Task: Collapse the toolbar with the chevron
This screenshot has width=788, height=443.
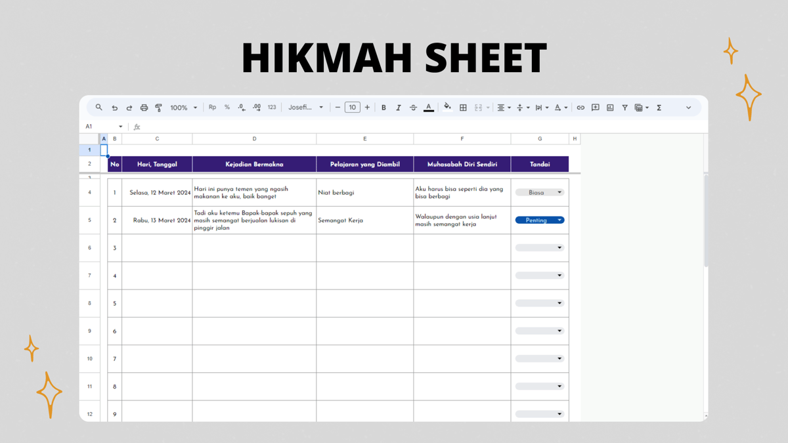Action: [688, 108]
